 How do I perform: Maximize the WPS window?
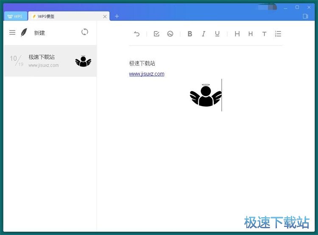[297, 7]
